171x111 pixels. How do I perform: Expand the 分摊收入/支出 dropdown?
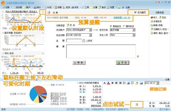click(x=168, y=29)
